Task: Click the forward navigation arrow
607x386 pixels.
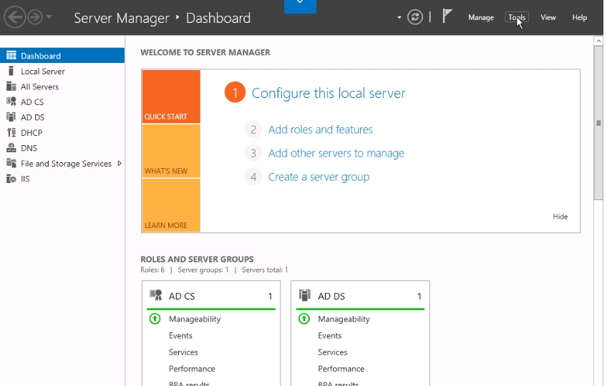Action: click(x=35, y=17)
